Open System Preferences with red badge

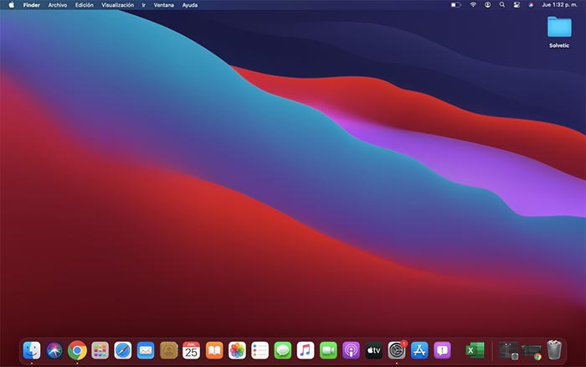point(397,350)
